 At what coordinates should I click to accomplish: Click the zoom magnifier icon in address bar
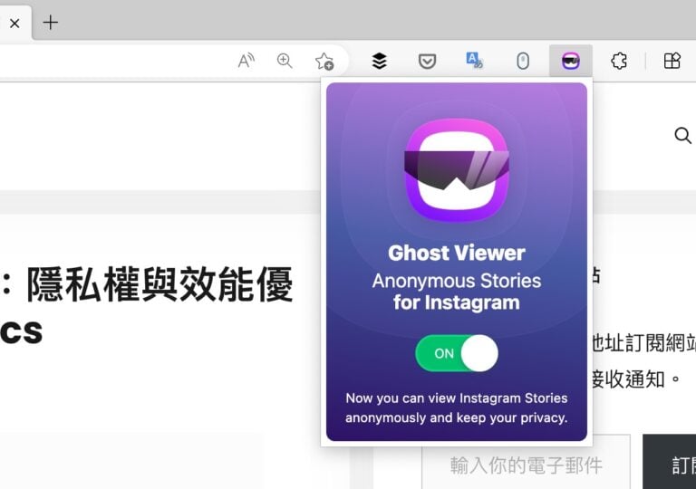point(285,61)
